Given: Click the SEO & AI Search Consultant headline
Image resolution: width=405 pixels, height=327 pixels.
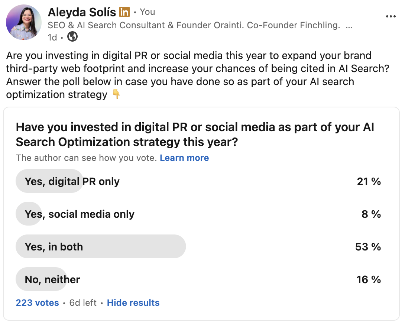Looking at the screenshot, I should (194, 25).
